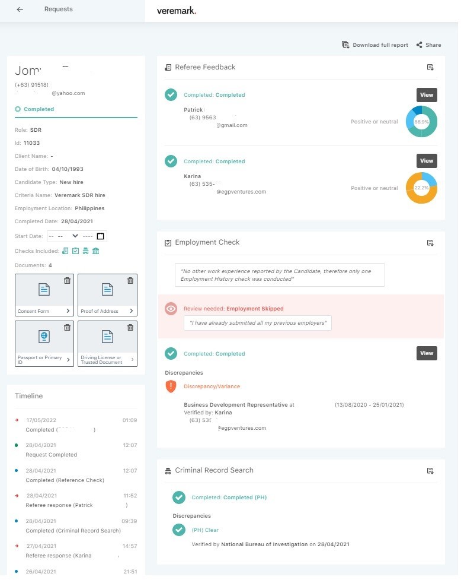
Task: Open the Requests navigation item
Action: [x=58, y=10]
